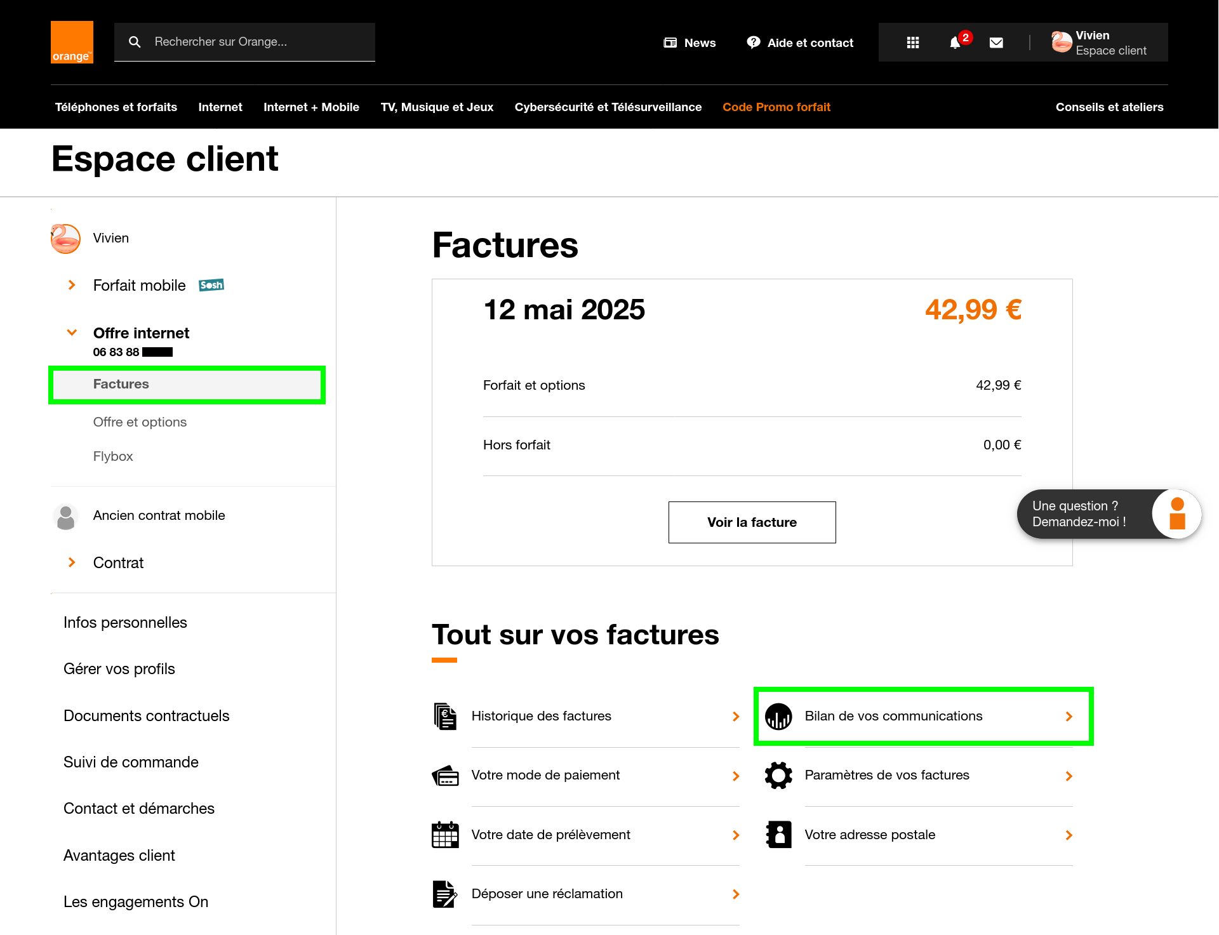
Task: Open Avantages client
Action: click(x=119, y=856)
